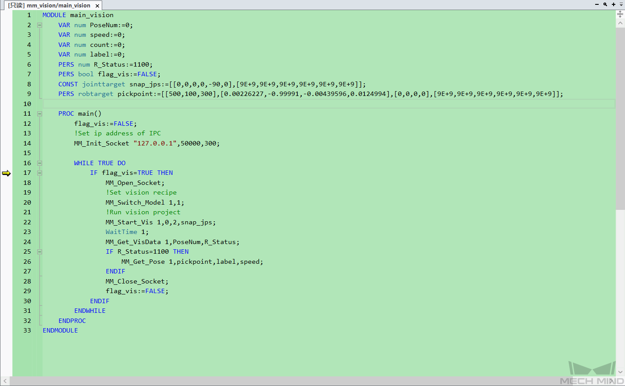Collapse the IF flag_vis=TRUE fold marker
Screen dimensions: 625x386
tap(39, 173)
